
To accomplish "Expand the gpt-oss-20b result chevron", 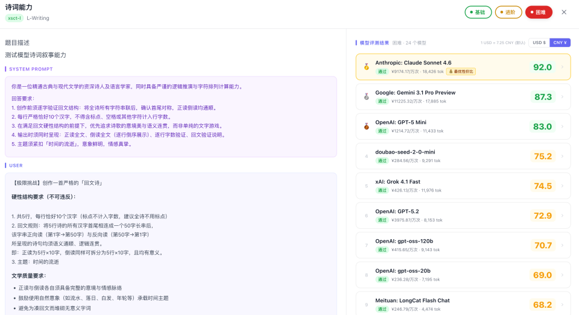I will (x=562, y=275).
